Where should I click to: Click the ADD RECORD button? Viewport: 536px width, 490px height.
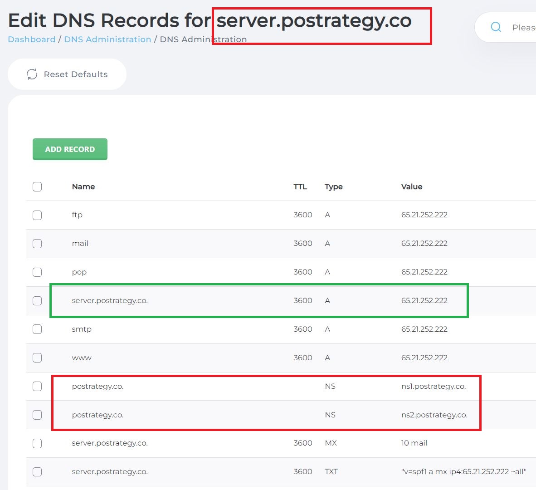point(70,149)
